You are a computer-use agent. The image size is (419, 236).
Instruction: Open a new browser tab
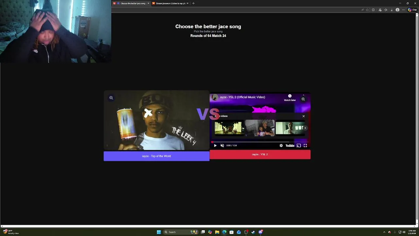click(x=193, y=3)
